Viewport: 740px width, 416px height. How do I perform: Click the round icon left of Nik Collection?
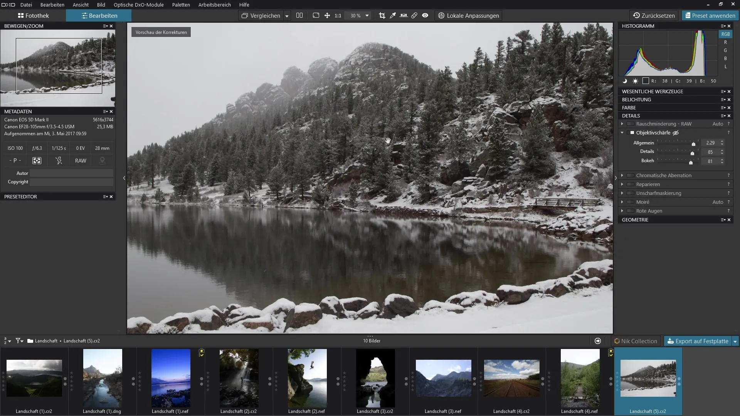tap(598, 341)
